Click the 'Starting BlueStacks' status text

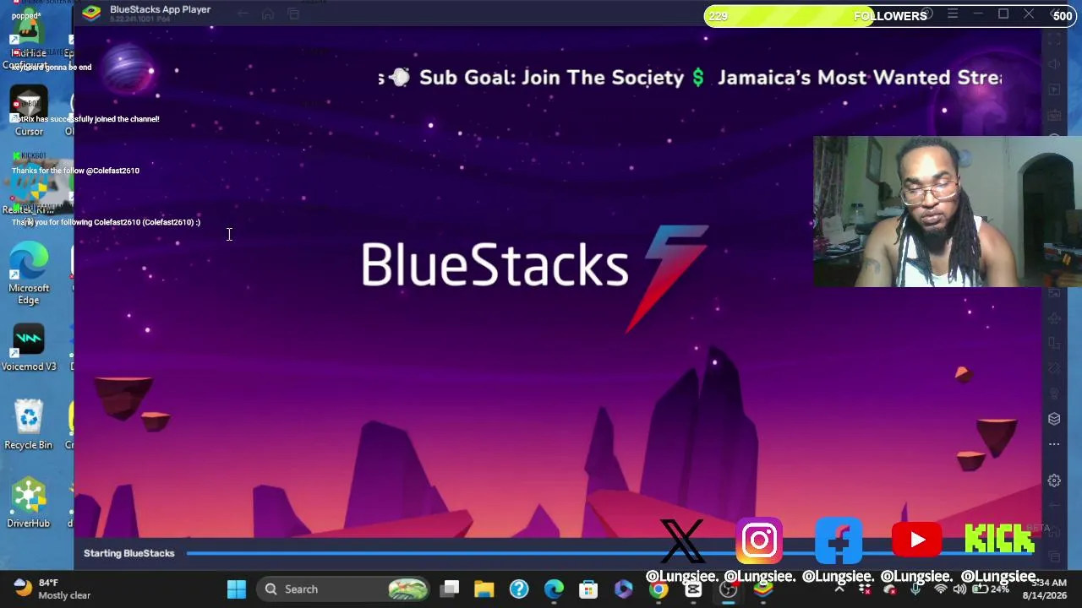(128, 553)
